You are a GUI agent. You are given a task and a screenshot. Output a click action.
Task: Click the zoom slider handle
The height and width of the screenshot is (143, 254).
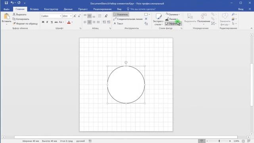(219, 141)
